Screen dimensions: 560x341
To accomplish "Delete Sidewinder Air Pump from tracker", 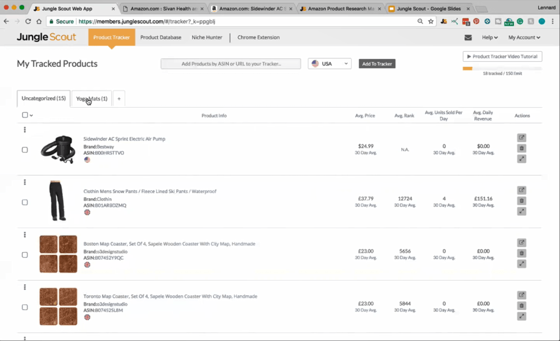I will point(521,149).
